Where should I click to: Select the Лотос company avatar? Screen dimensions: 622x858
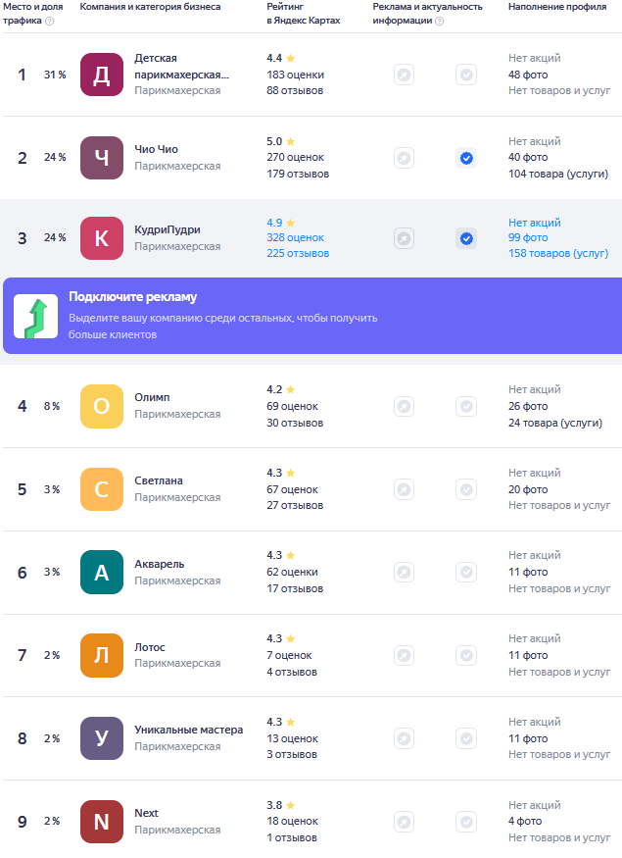pos(102,655)
